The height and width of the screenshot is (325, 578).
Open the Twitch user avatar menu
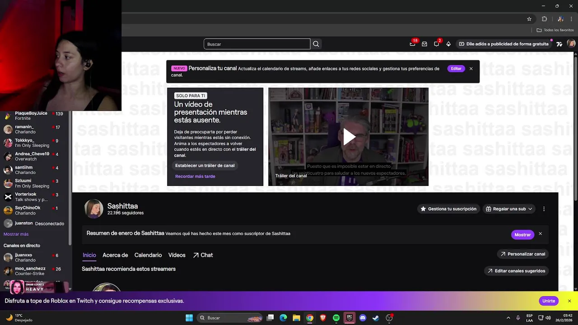click(x=571, y=44)
